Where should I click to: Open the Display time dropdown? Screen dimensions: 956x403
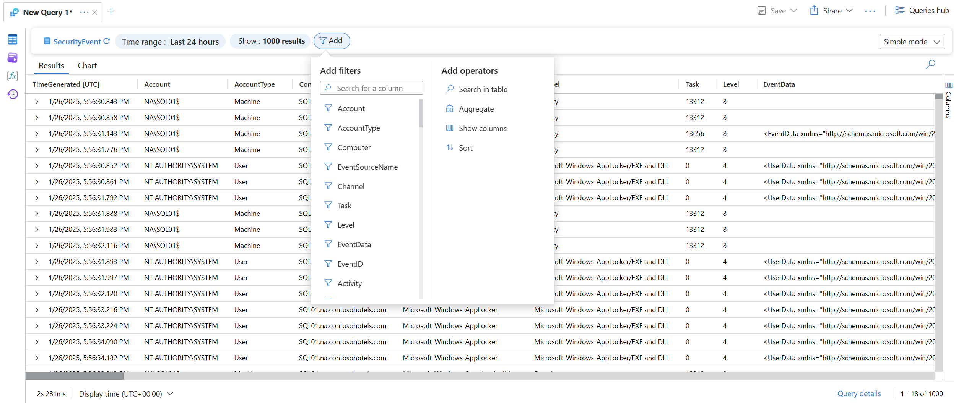tap(126, 393)
